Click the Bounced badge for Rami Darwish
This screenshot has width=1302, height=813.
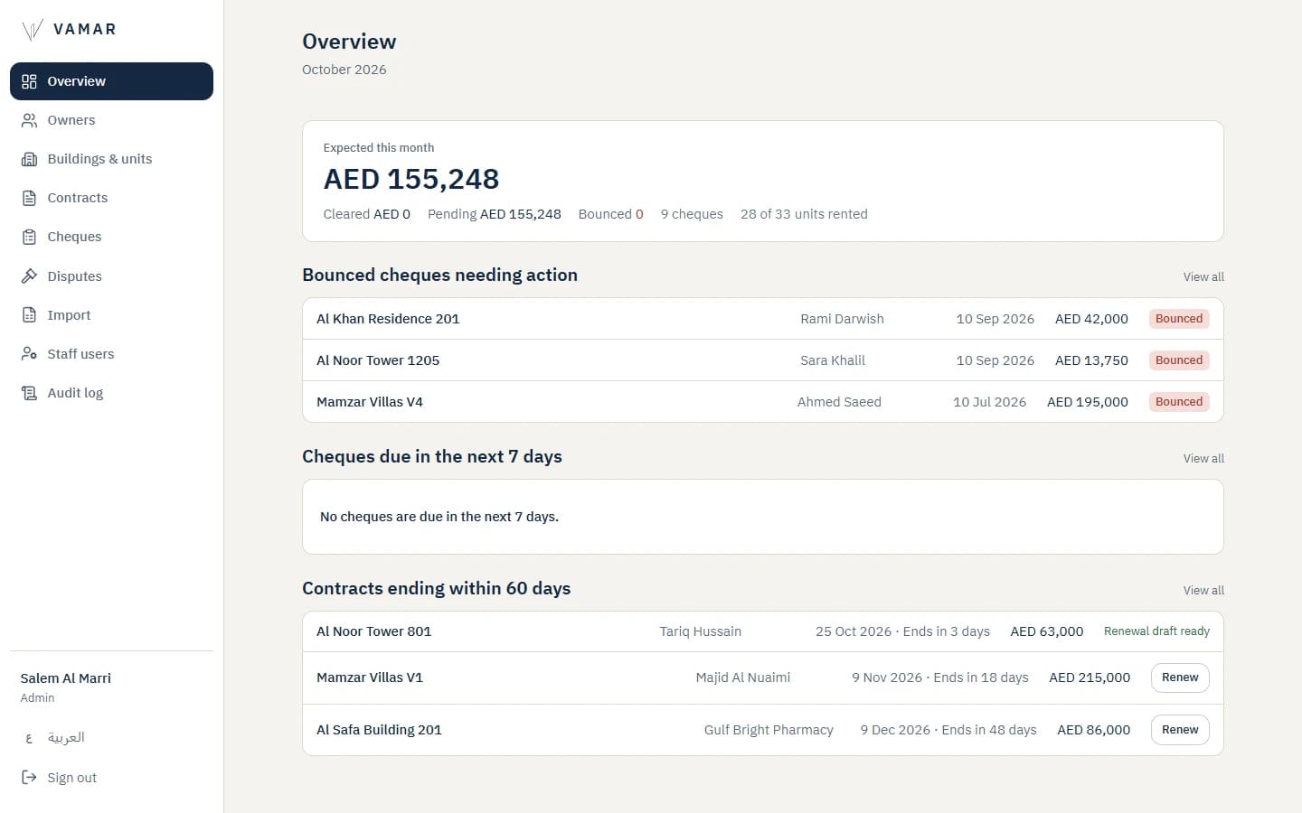pos(1179,319)
